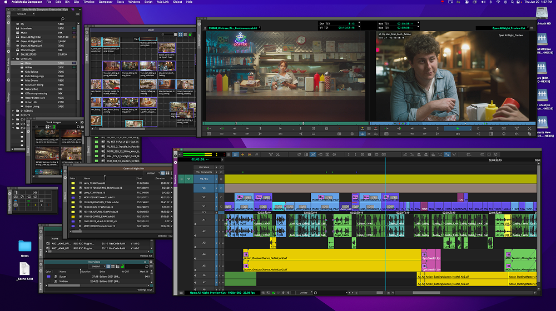Click the yellow Splice-In icon between monitors
This screenshot has width=556, height=311.
[x=362, y=128]
